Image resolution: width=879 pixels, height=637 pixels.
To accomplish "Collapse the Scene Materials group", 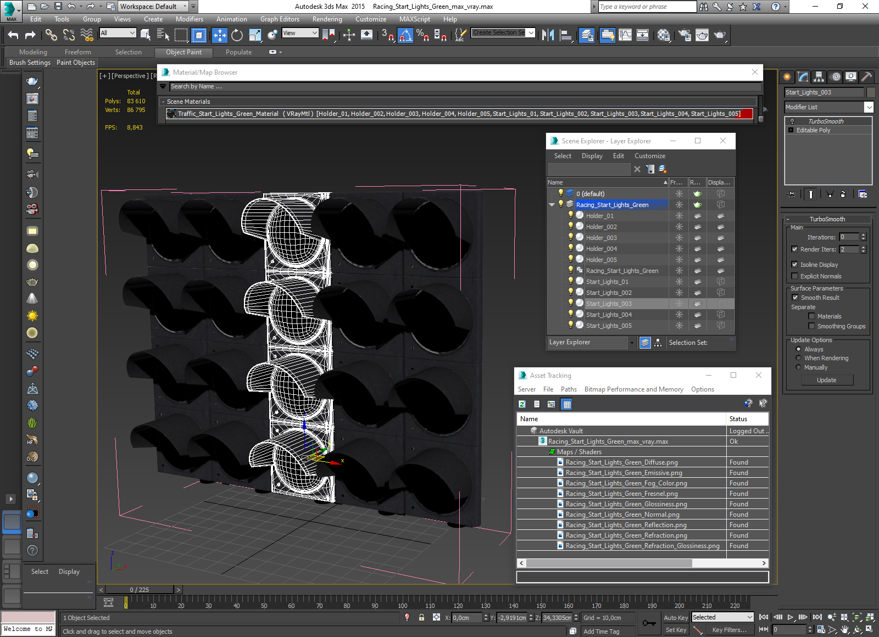I will point(163,102).
